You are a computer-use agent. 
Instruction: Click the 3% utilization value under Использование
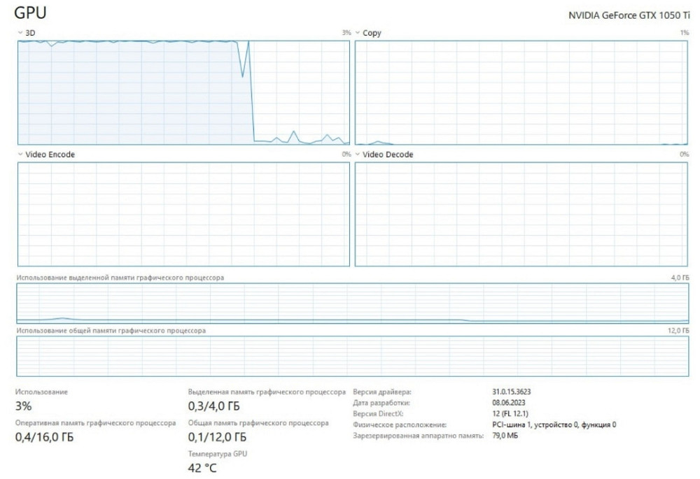[23, 406]
